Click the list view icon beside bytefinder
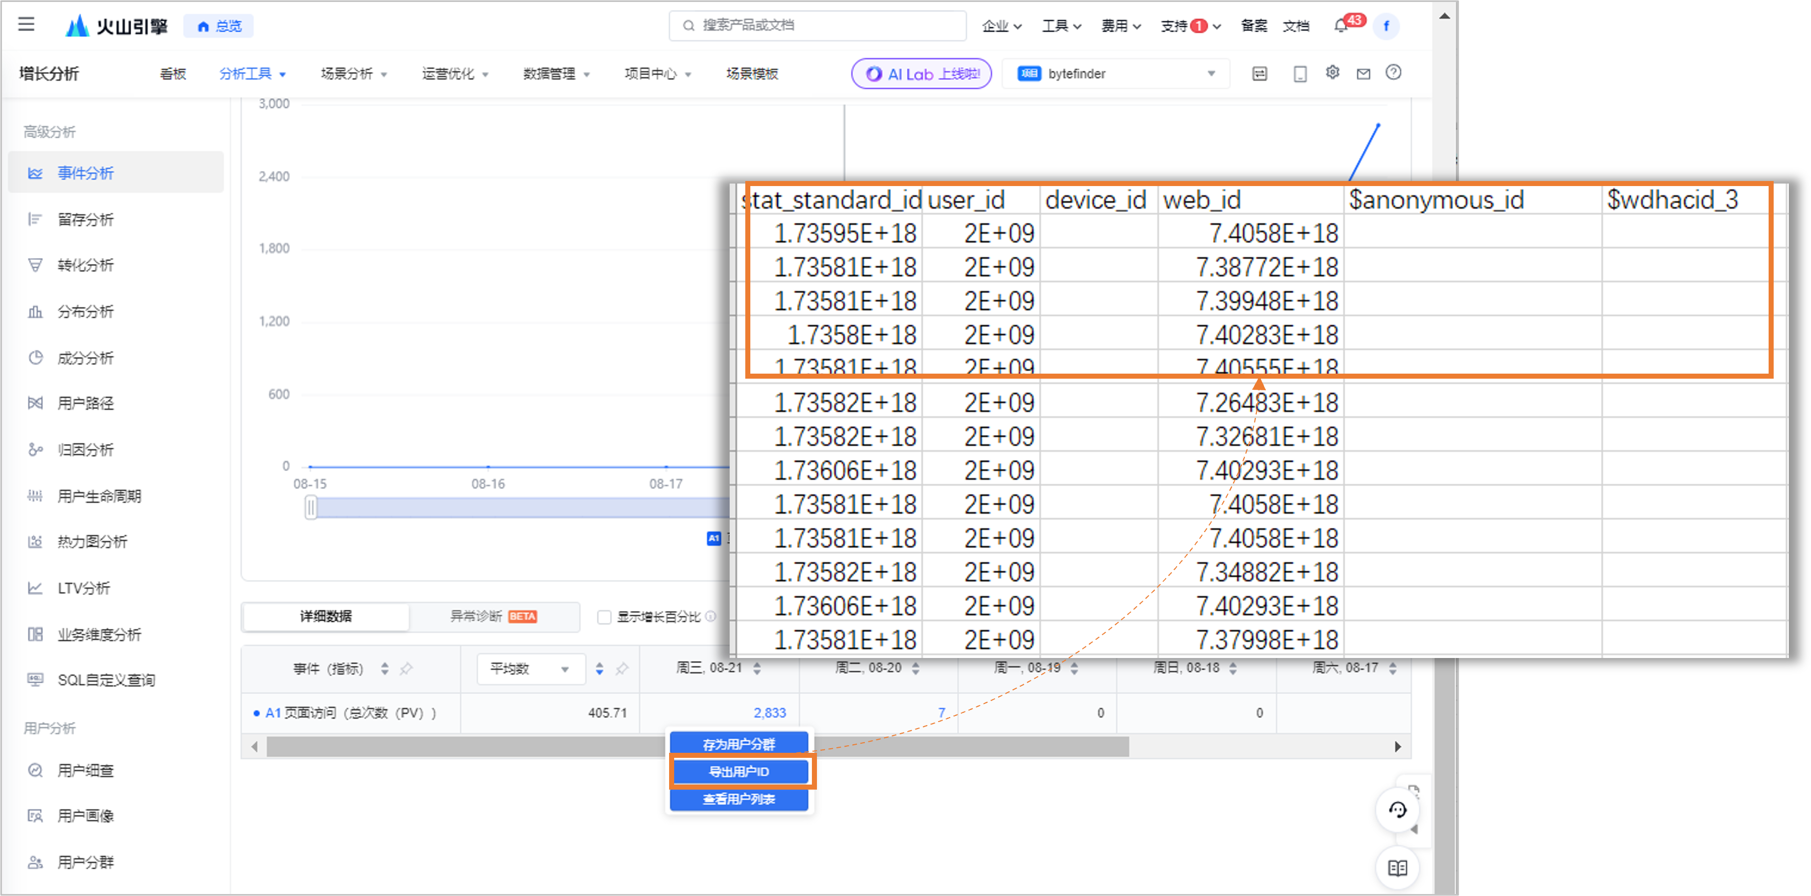 (1259, 74)
